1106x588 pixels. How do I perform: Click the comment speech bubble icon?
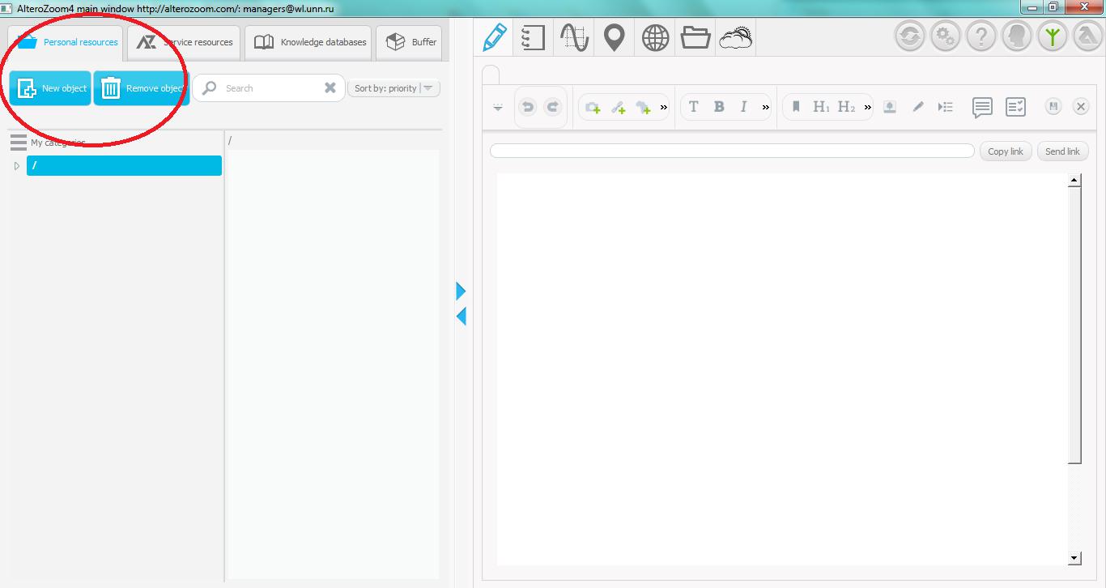point(982,107)
